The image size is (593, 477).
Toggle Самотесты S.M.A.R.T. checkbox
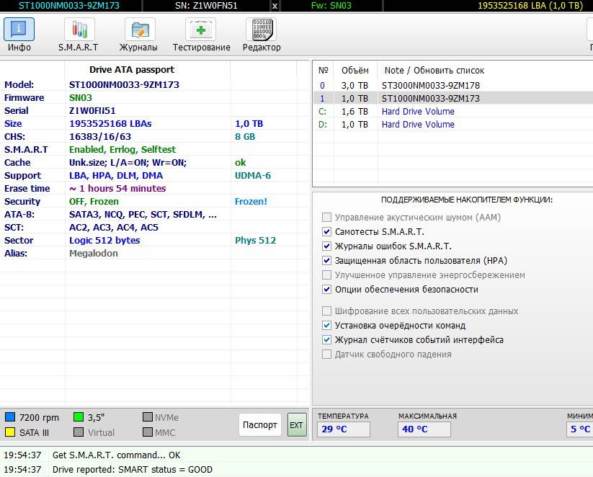tap(326, 231)
